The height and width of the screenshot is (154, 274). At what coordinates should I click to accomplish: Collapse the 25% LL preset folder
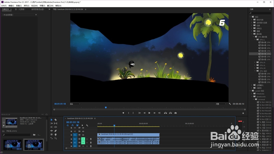click(x=255, y=40)
